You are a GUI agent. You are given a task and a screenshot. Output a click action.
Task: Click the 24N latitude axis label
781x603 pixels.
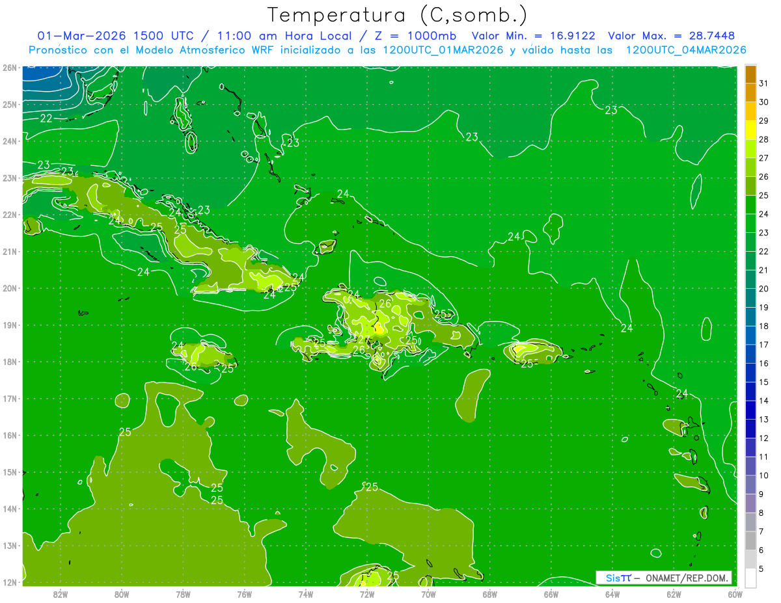(10, 141)
